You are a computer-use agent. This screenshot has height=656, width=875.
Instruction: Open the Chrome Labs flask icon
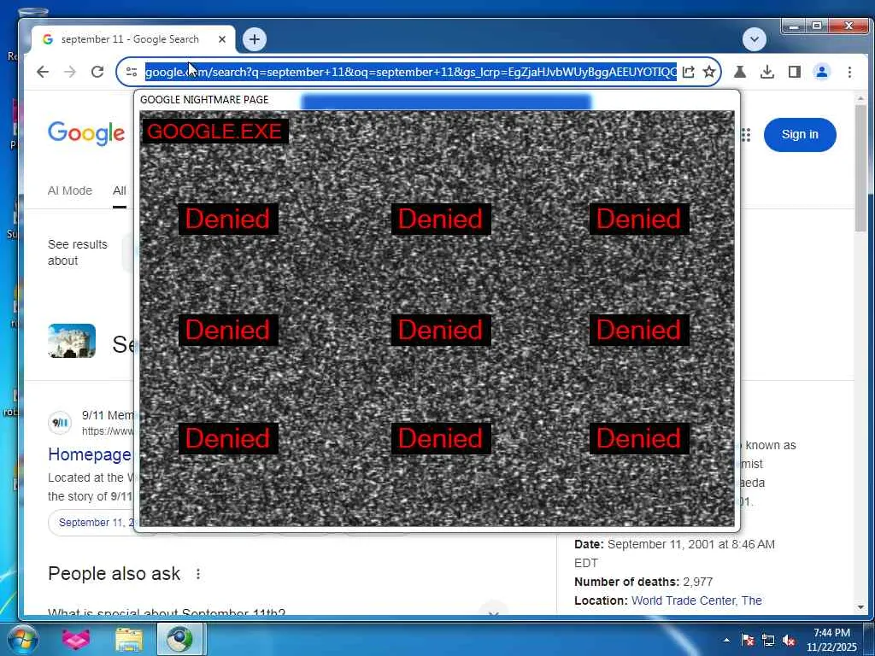tap(740, 72)
